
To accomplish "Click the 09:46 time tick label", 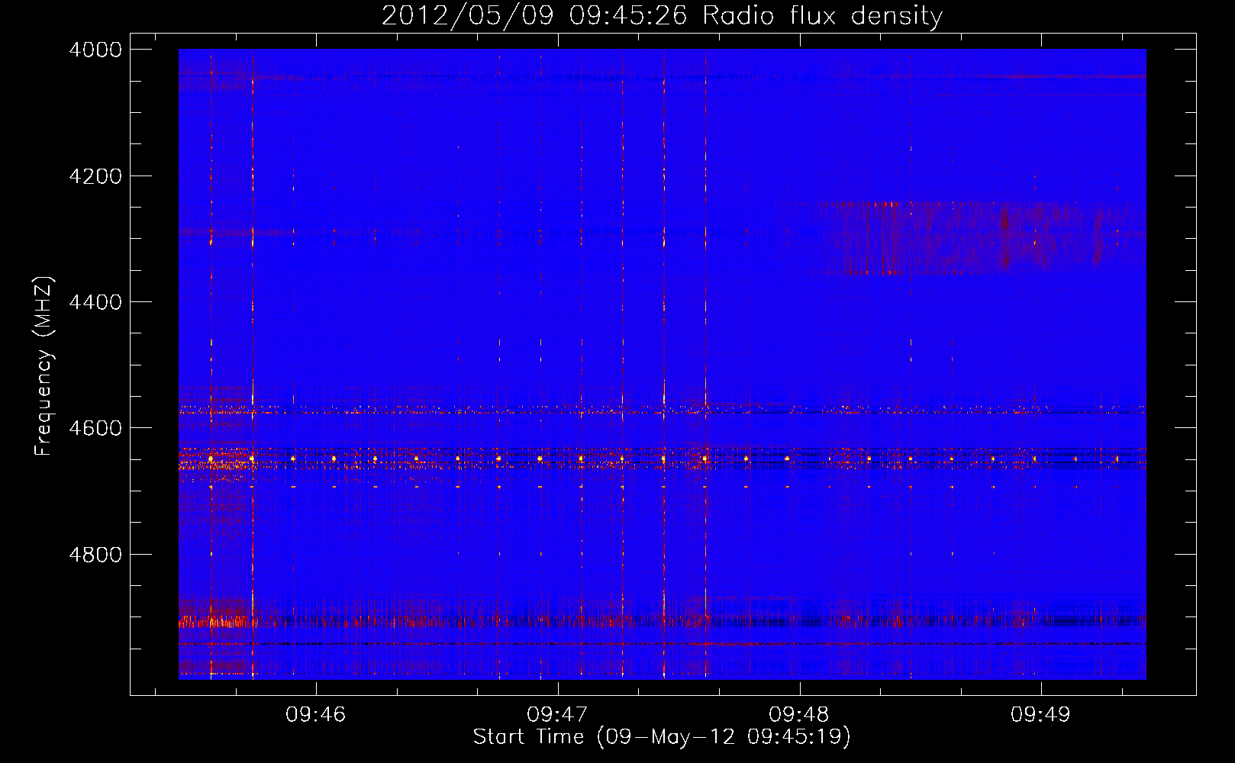I will (x=315, y=715).
